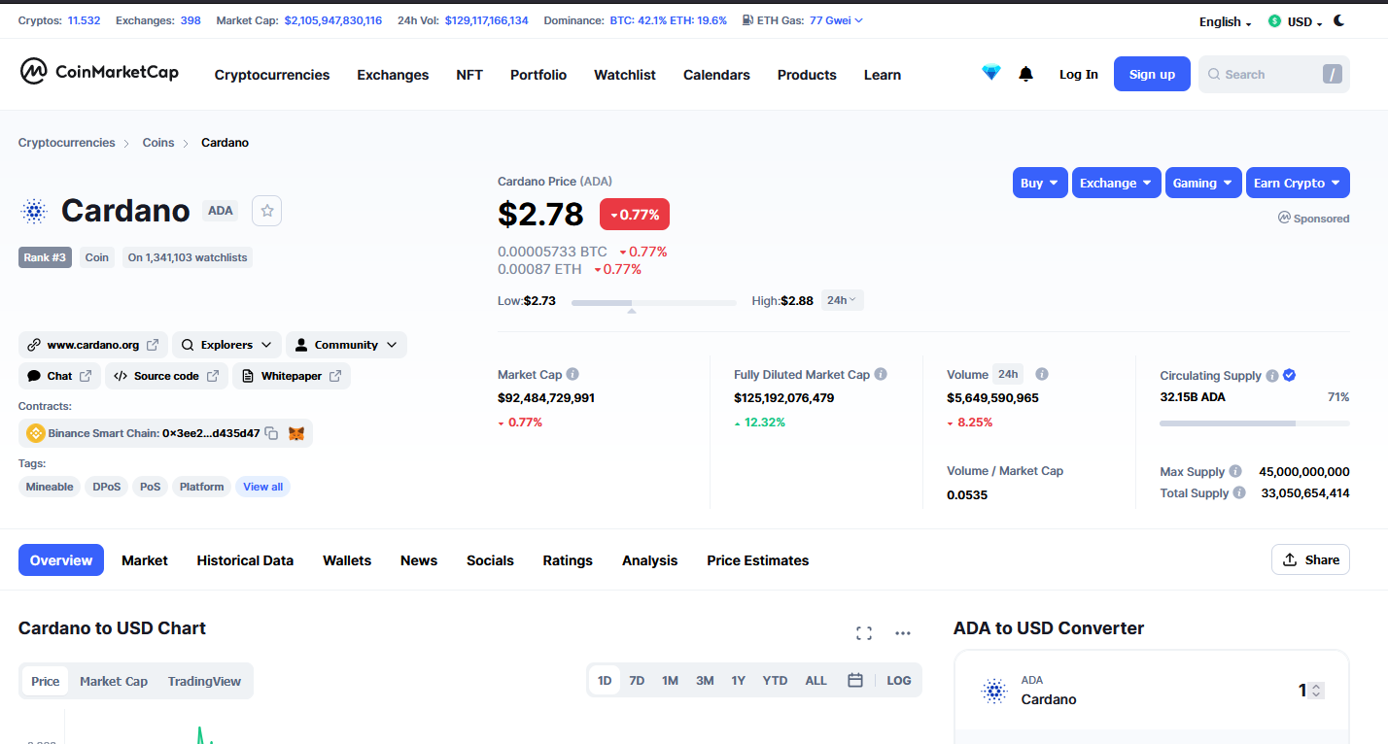Screen dimensions: 1388x744
Task: Select the YTD chart range
Action: (x=775, y=680)
